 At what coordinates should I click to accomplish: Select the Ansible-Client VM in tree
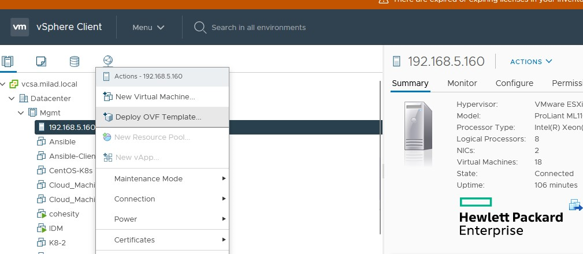[x=72, y=156]
